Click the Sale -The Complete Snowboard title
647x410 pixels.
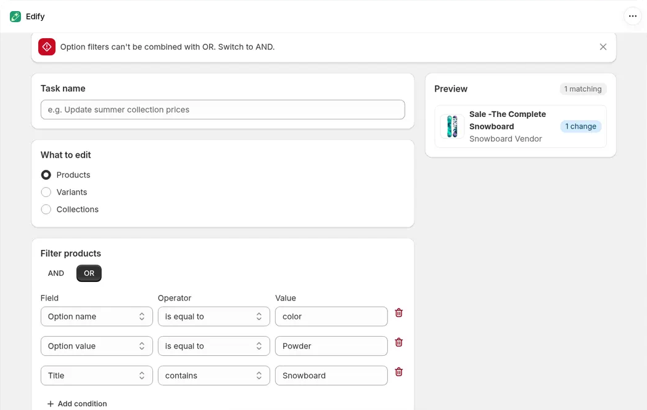coord(508,120)
